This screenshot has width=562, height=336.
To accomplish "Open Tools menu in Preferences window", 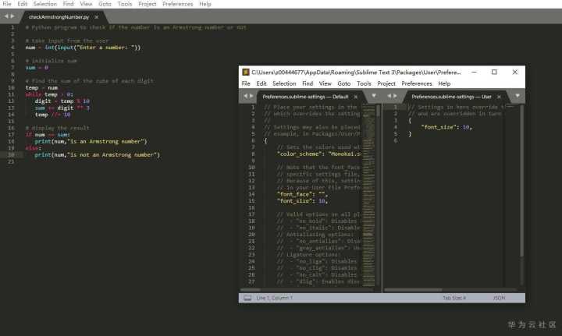I will 364,83.
